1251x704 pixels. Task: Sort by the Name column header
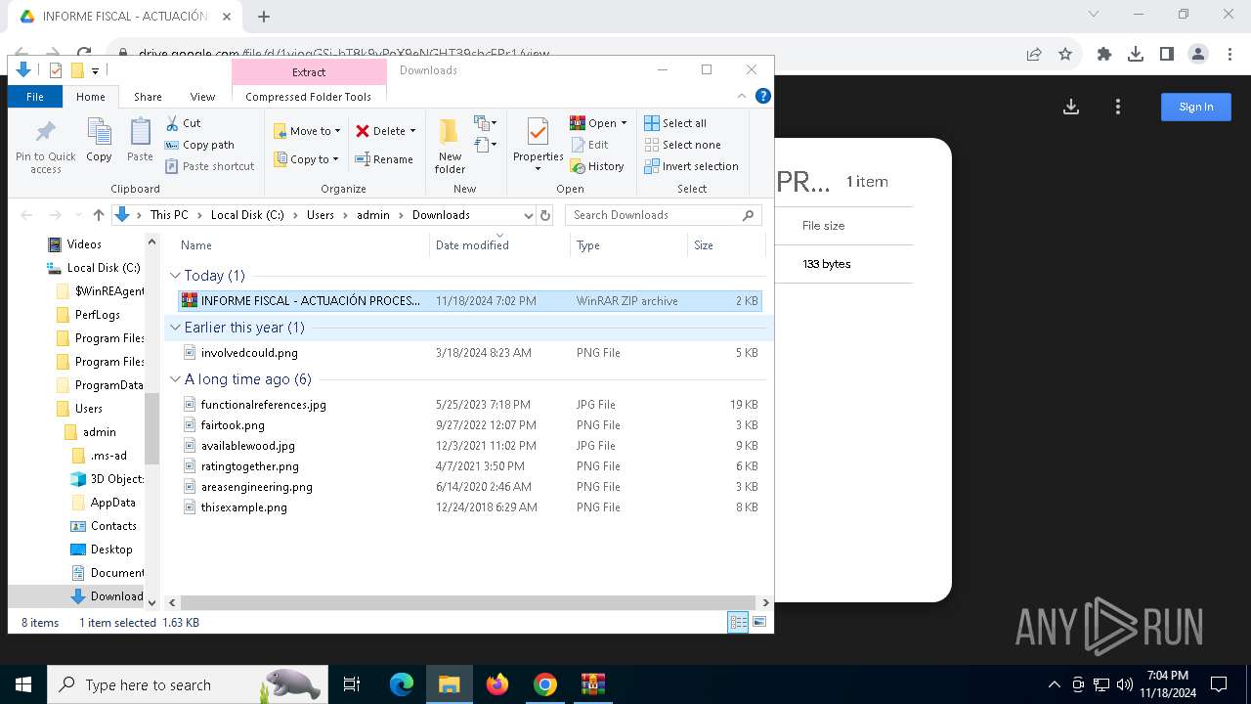[x=302, y=245]
